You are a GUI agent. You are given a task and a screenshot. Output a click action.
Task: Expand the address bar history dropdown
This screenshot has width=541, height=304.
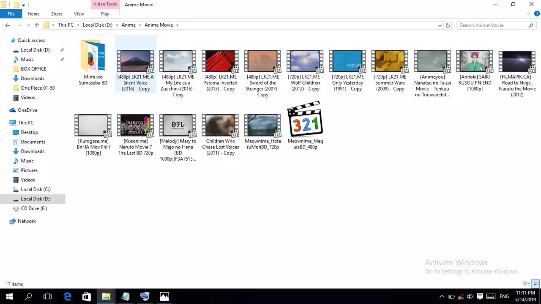point(440,25)
